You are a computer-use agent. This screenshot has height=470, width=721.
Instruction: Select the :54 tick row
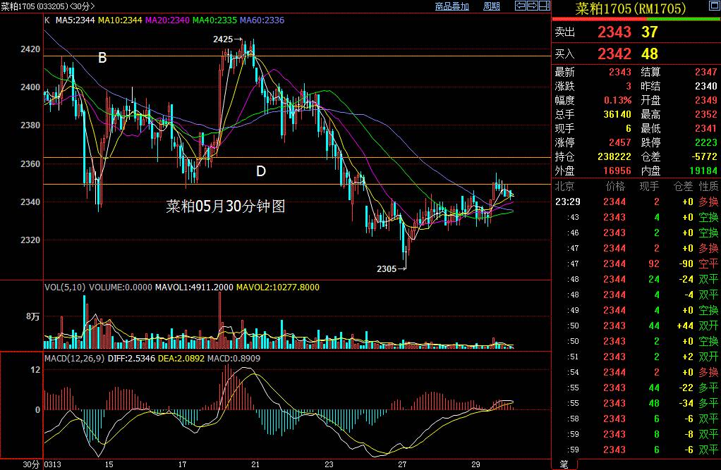[636, 372]
